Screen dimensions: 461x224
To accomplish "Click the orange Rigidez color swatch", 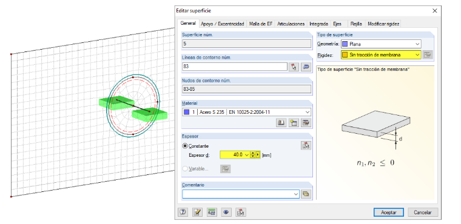I will tap(345, 55).
